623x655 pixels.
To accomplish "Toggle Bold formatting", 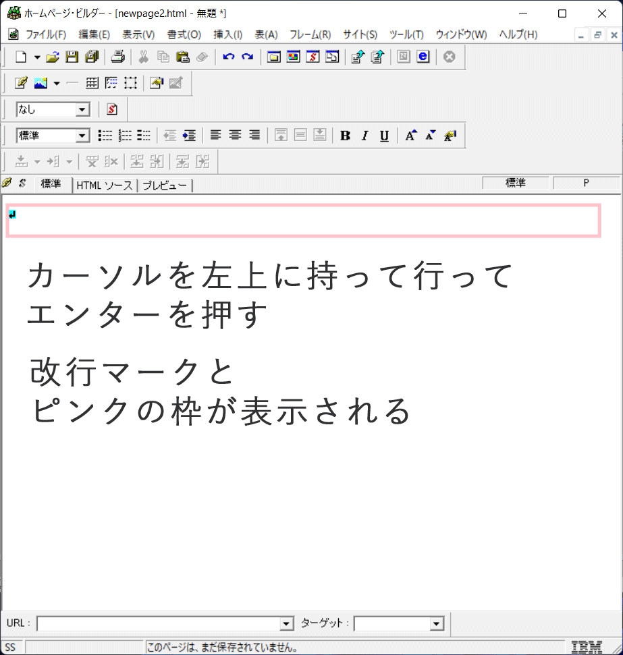I will pyautogui.click(x=346, y=136).
